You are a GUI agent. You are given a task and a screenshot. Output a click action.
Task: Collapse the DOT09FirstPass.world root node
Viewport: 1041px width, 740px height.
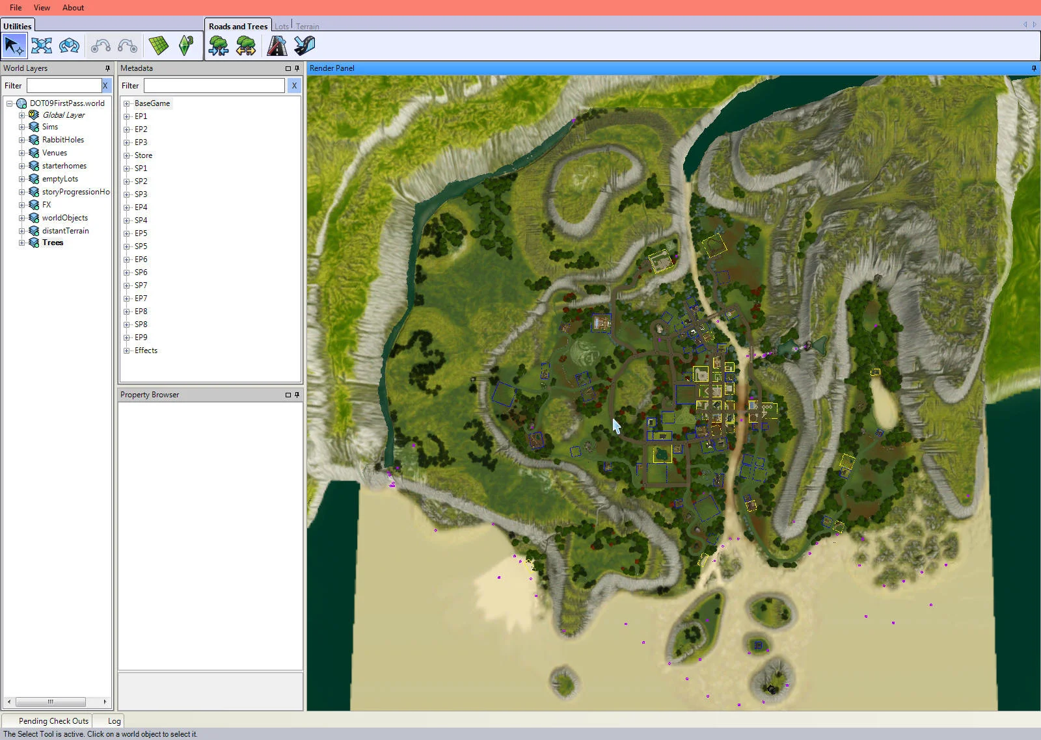10,103
